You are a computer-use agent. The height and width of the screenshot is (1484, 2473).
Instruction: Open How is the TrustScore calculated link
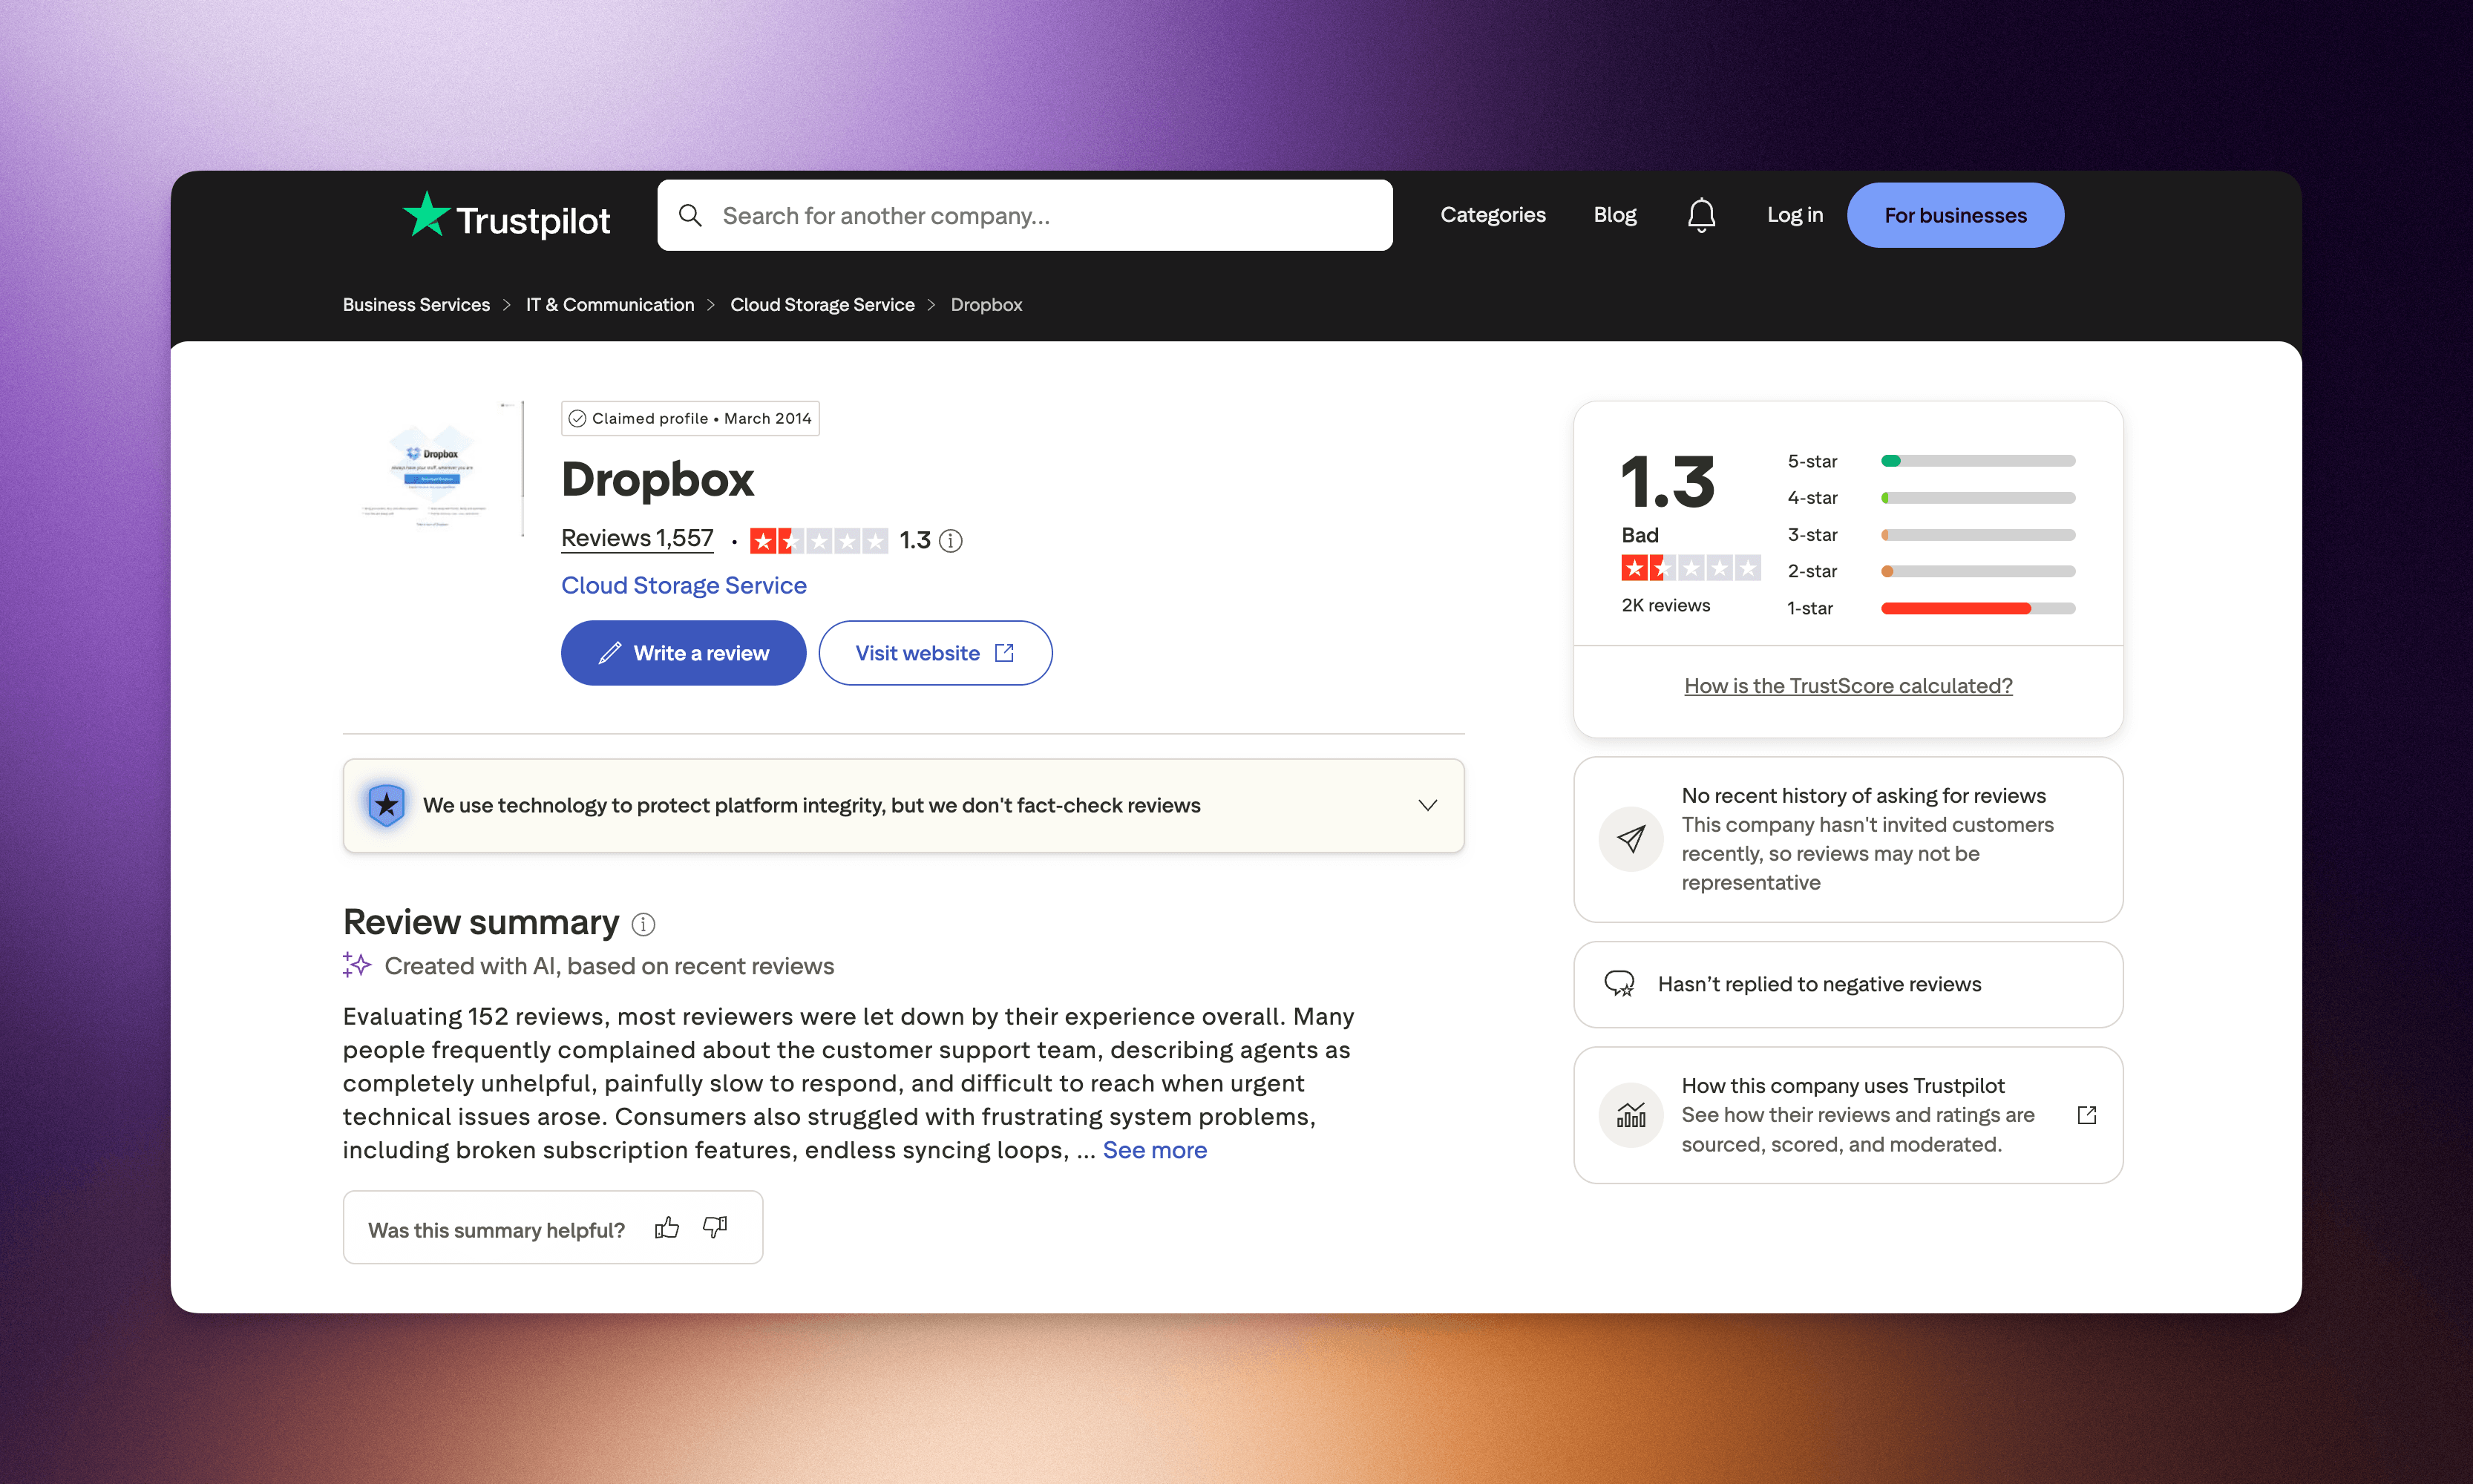(x=1848, y=686)
